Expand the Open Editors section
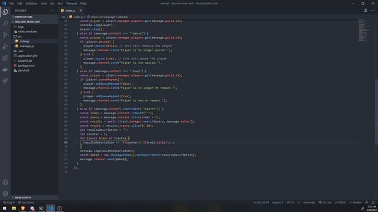378x212 pixels. [34, 17]
